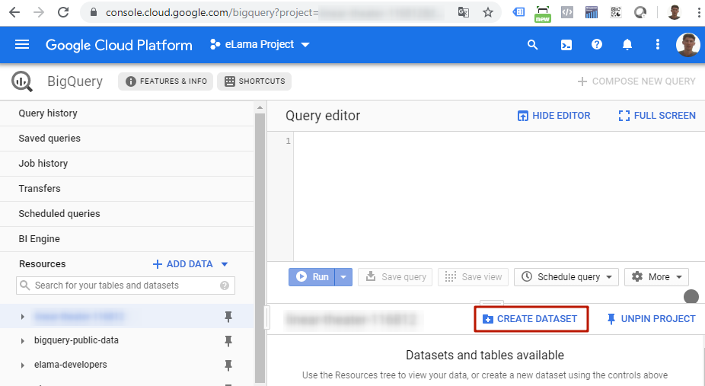
Task: Open Chrome's three-dot menu
Action: tap(699, 13)
